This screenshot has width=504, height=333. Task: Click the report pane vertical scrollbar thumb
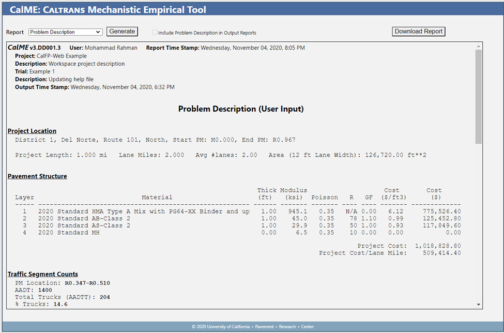click(478, 96)
